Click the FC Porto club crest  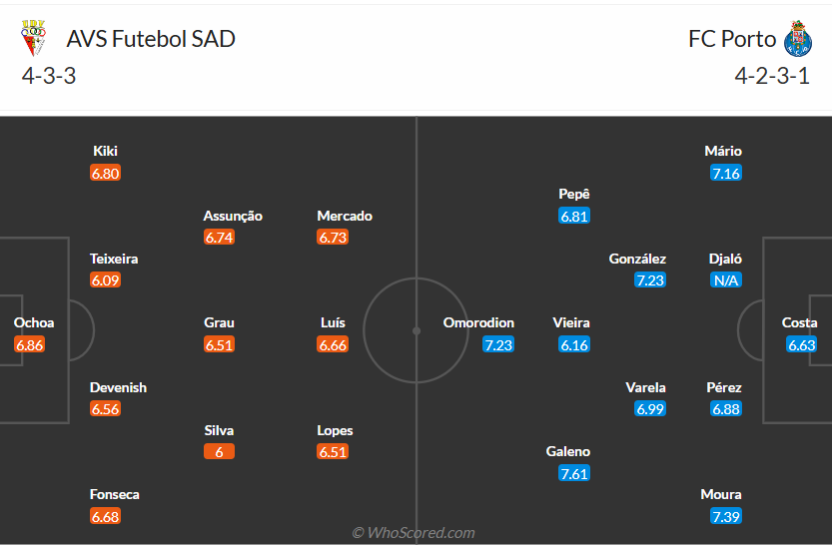click(798, 39)
